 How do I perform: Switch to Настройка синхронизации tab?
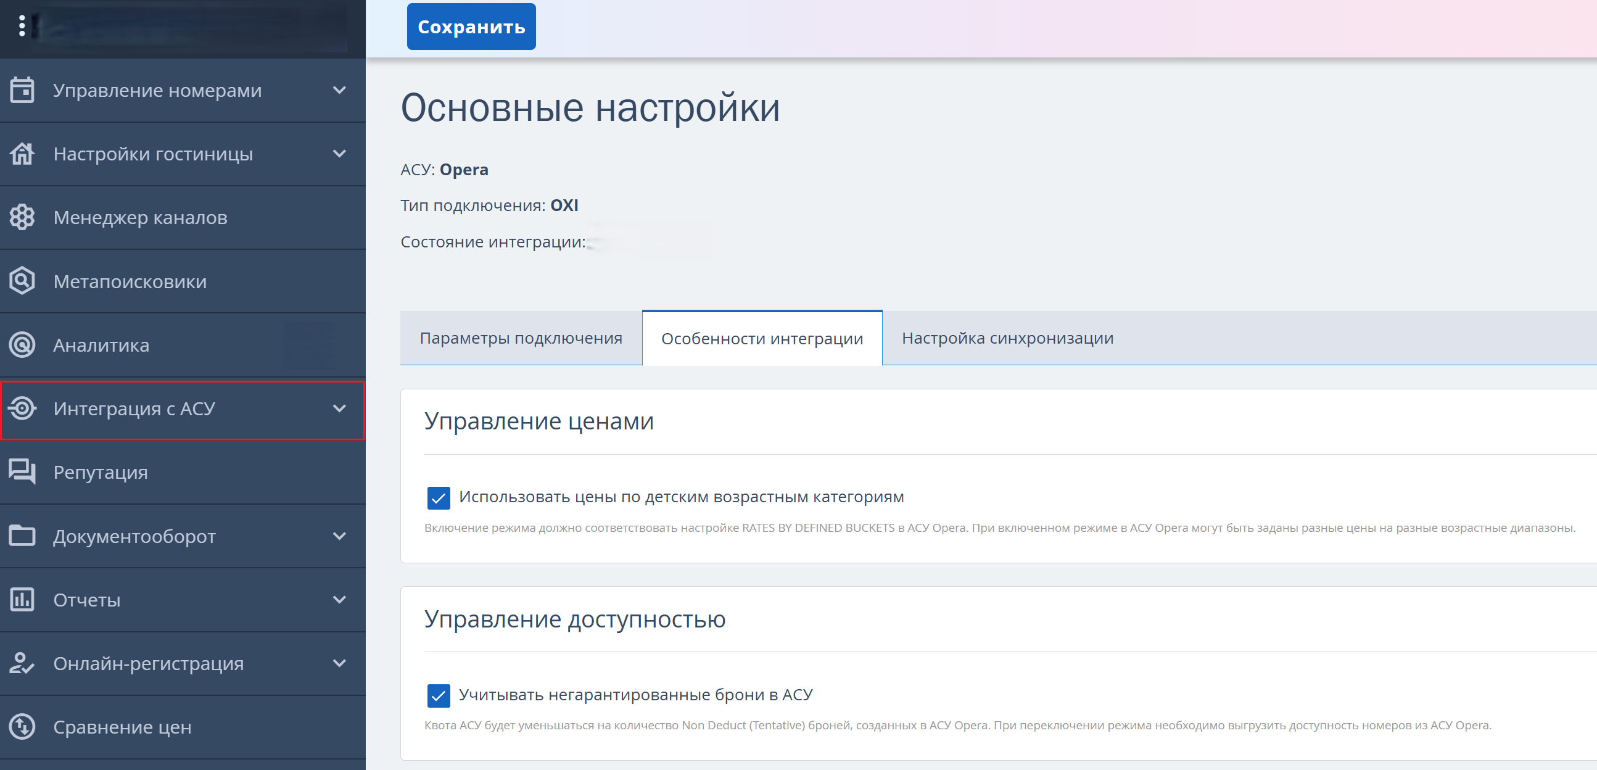1007,339
